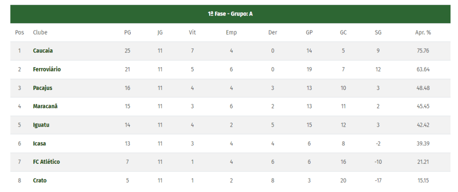Click the Pos column header
Screen dimensions: 458x192
pyautogui.click(x=20, y=32)
